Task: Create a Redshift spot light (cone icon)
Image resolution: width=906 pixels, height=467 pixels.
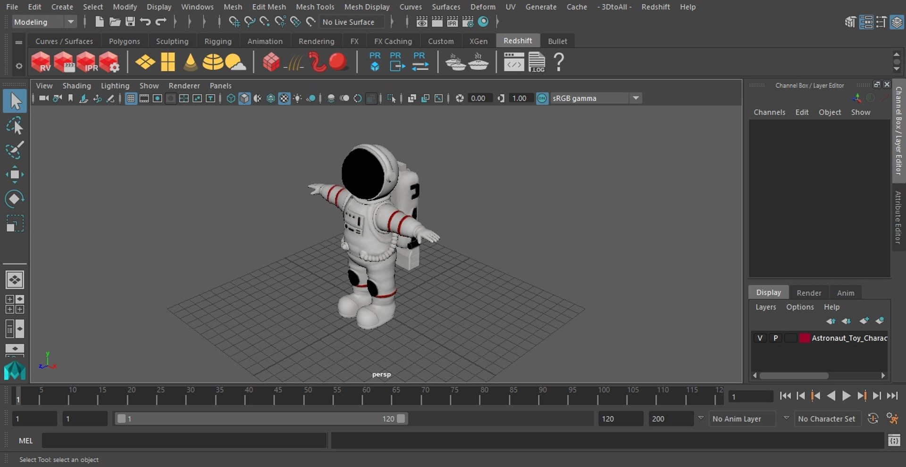Action: coord(190,62)
